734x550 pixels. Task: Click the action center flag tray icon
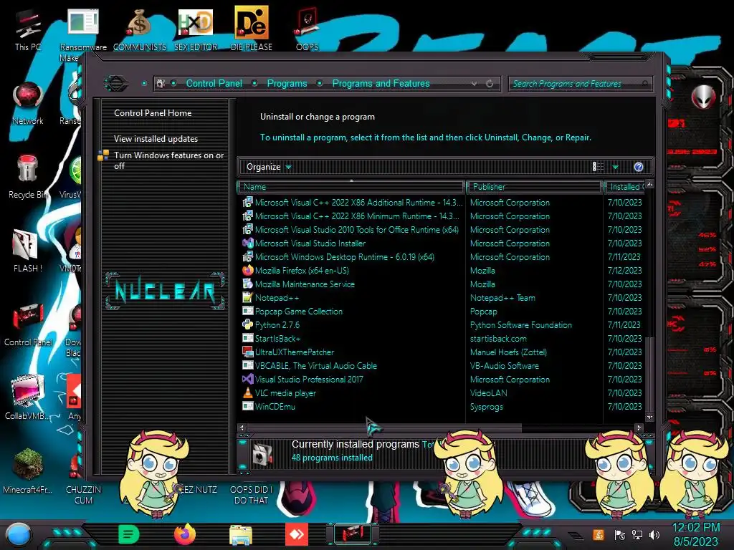click(620, 534)
